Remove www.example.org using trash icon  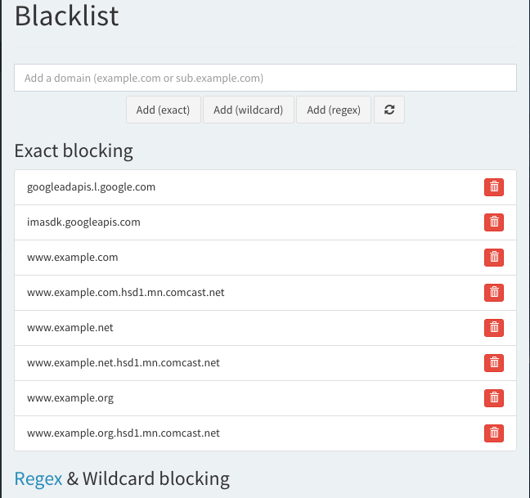[x=494, y=398]
